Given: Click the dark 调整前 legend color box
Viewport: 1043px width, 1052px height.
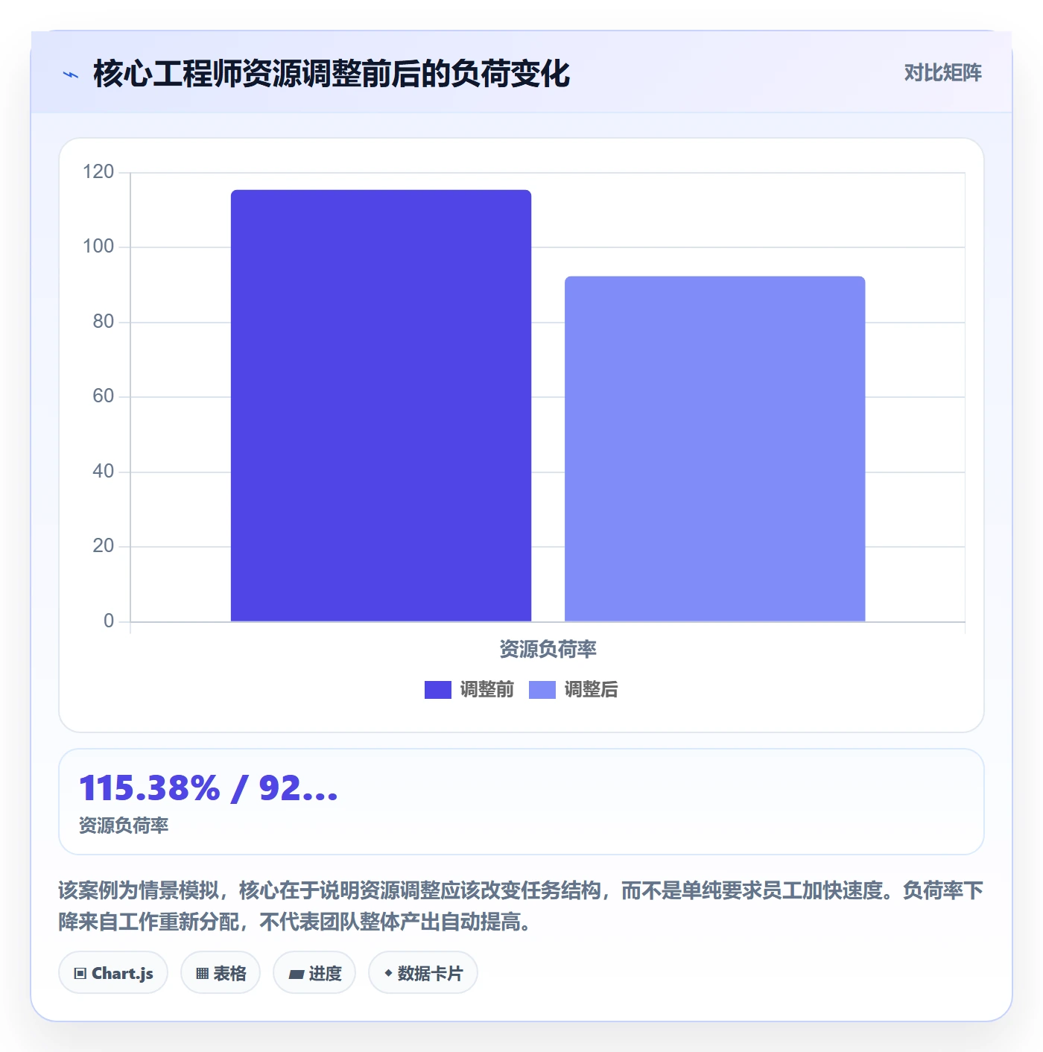Looking at the screenshot, I should (438, 690).
